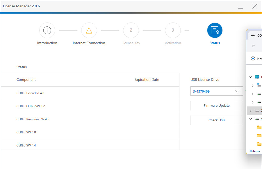Click the back arrow in File Explorer
The height and width of the screenshot is (170, 262).
(253, 46)
